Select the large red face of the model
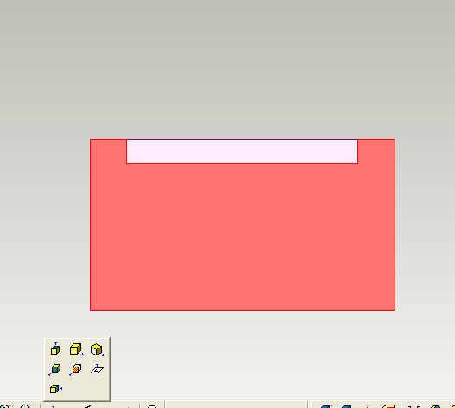 (243, 236)
